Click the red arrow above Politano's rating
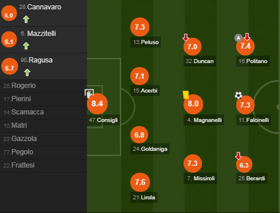280x213 pixels. click(247, 37)
